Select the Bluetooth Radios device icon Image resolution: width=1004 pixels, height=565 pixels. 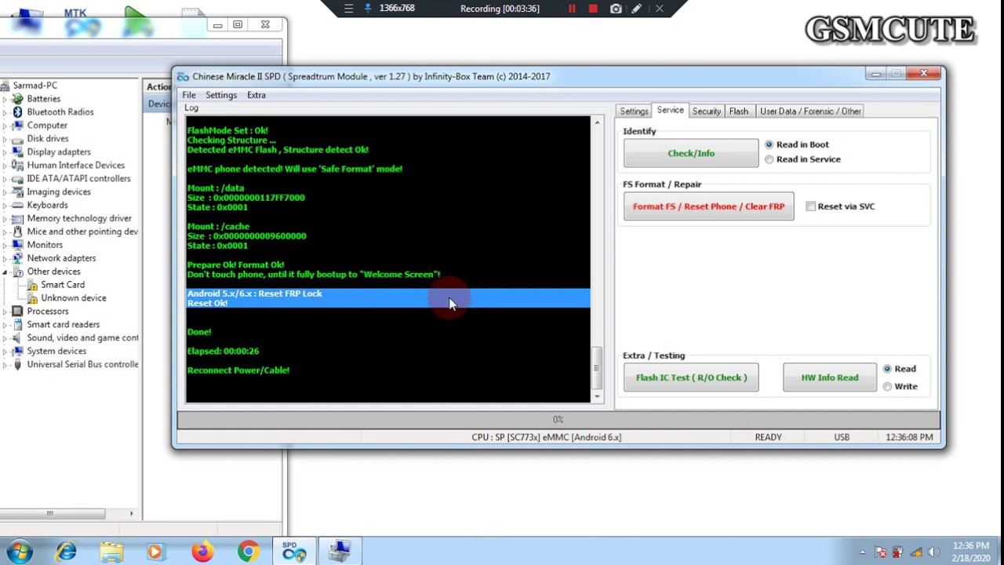[x=17, y=112]
